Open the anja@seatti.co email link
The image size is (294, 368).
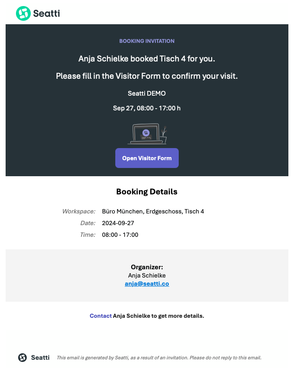[147, 284]
